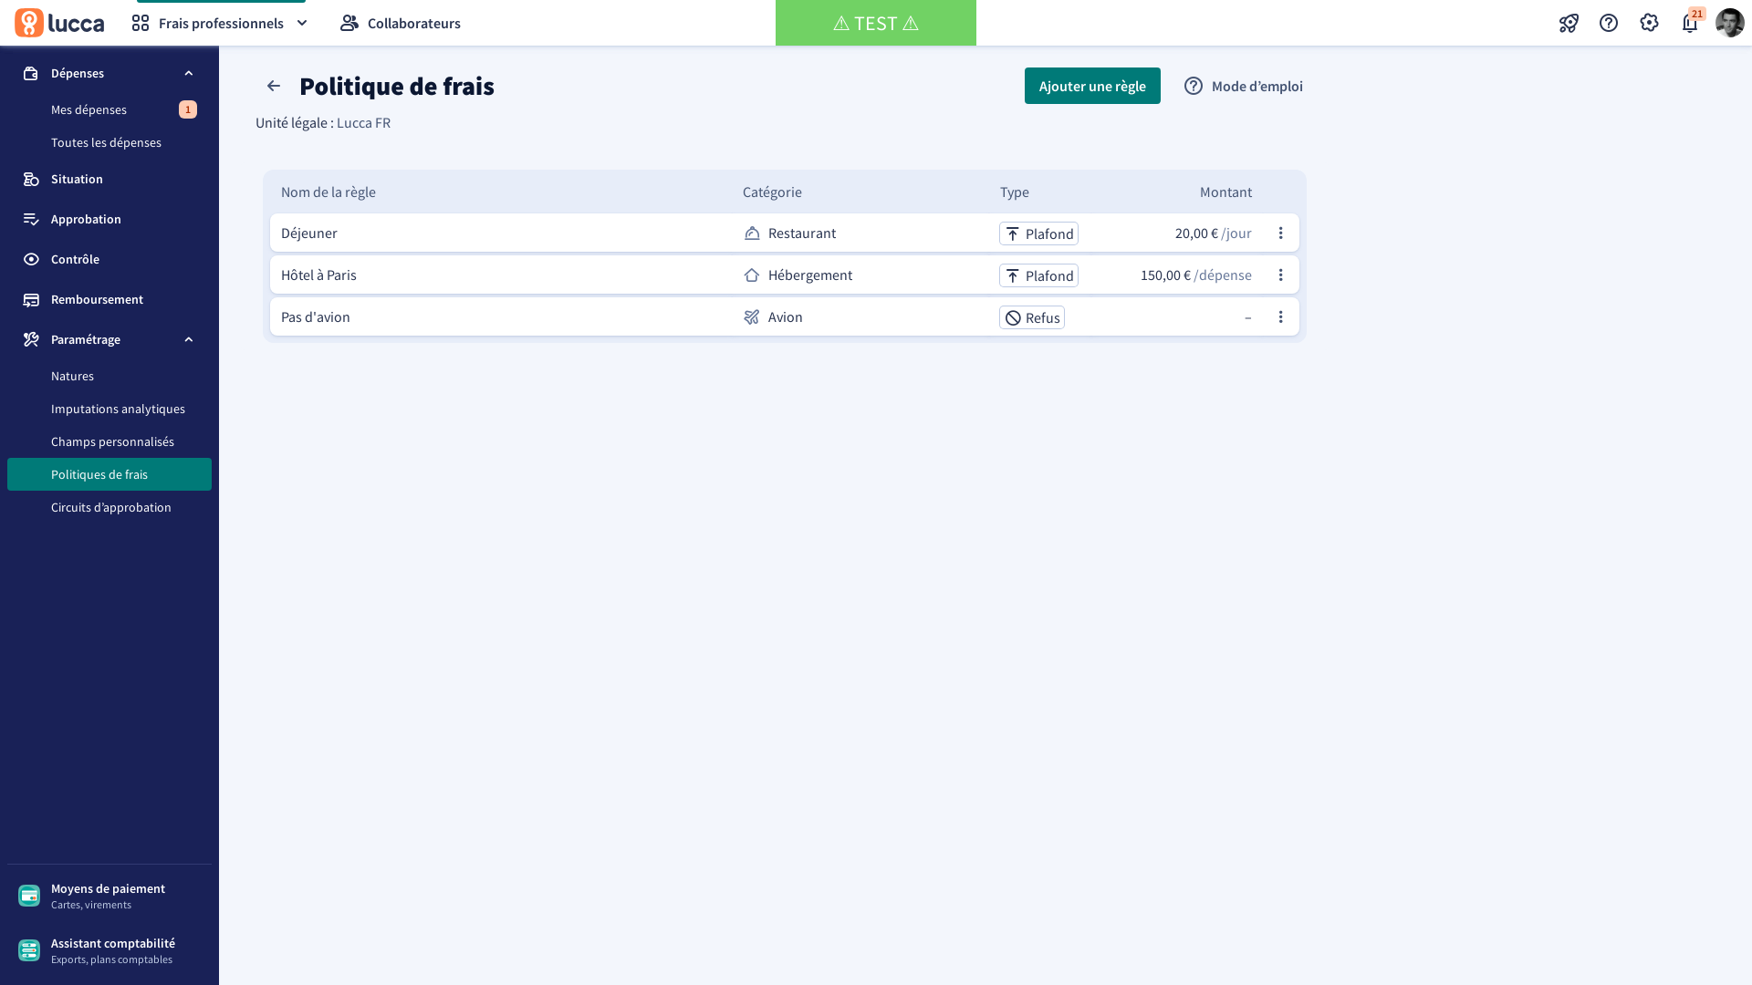Open settings gear in top bar
This screenshot has width=1752, height=985.
1649,23
